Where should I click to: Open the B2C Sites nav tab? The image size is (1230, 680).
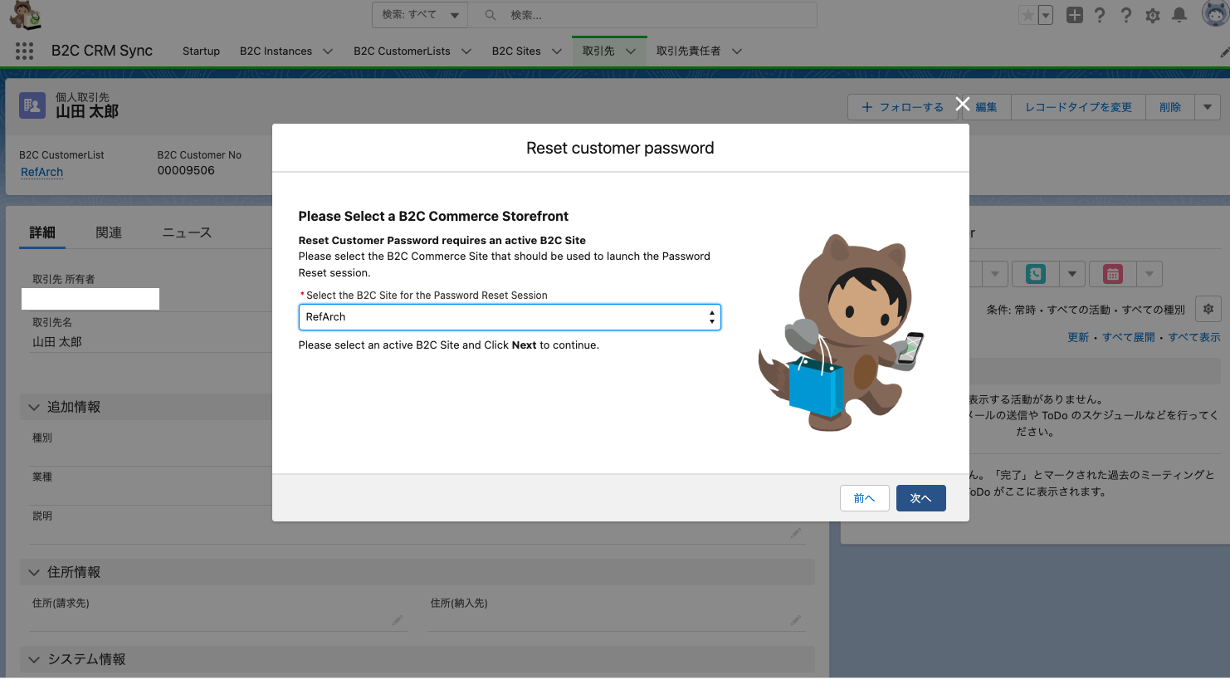coord(516,51)
